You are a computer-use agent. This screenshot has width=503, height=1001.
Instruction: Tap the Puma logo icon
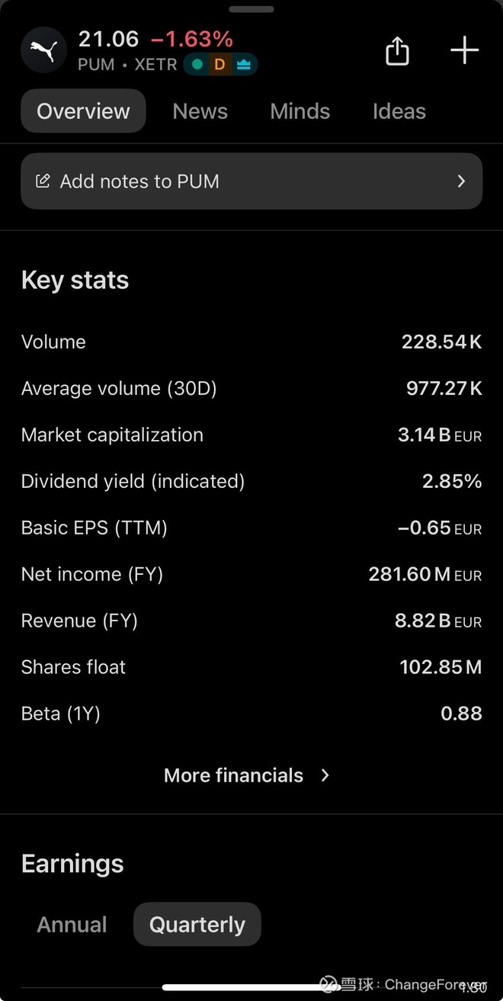44,50
